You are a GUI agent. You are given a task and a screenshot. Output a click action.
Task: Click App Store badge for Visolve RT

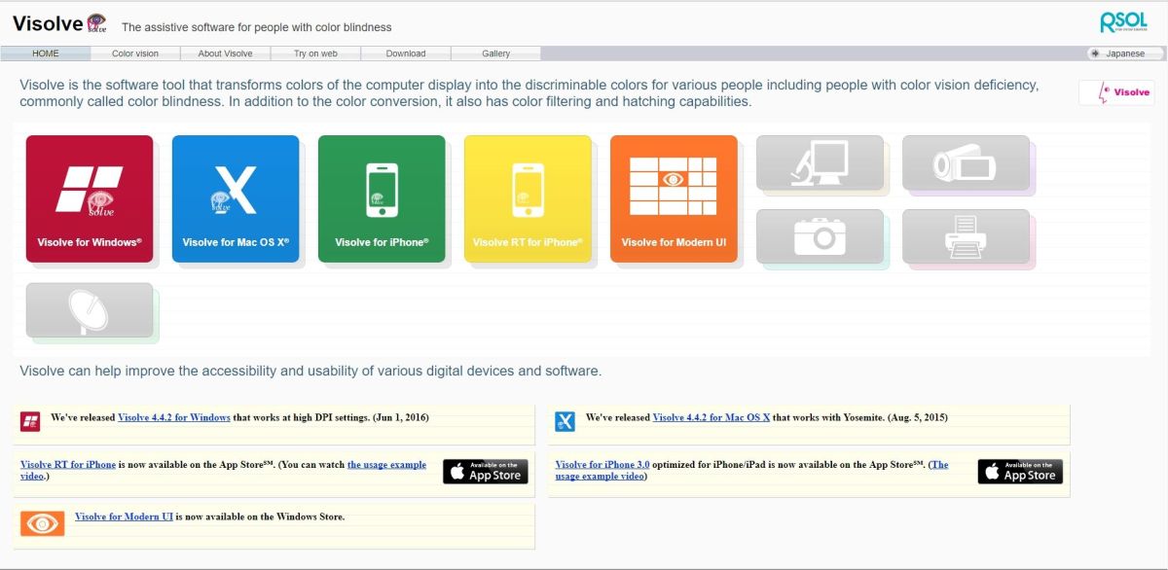click(486, 472)
